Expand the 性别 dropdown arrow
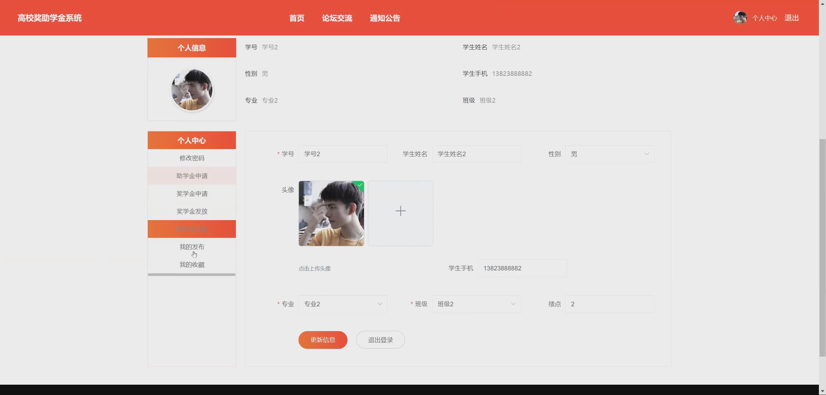 pos(646,154)
